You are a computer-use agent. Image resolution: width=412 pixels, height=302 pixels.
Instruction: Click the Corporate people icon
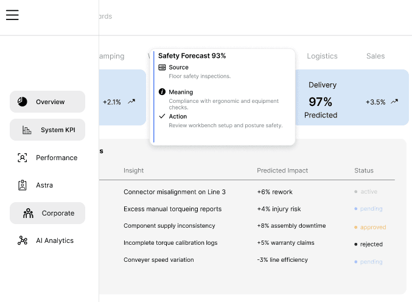click(x=28, y=213)
